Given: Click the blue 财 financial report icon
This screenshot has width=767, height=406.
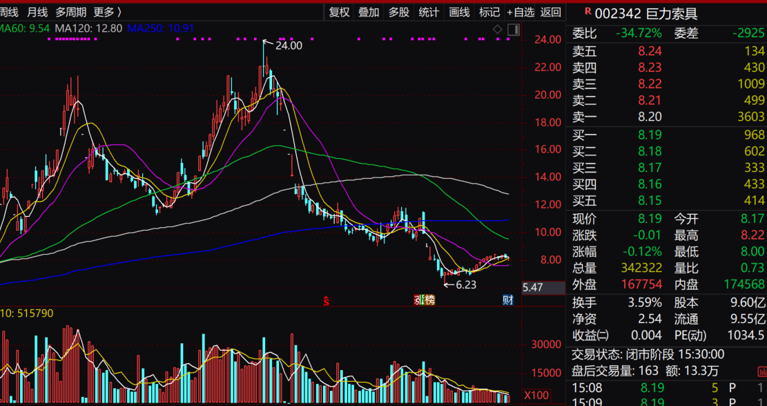Looking at the screenshot, I should (x=508, y=300).
